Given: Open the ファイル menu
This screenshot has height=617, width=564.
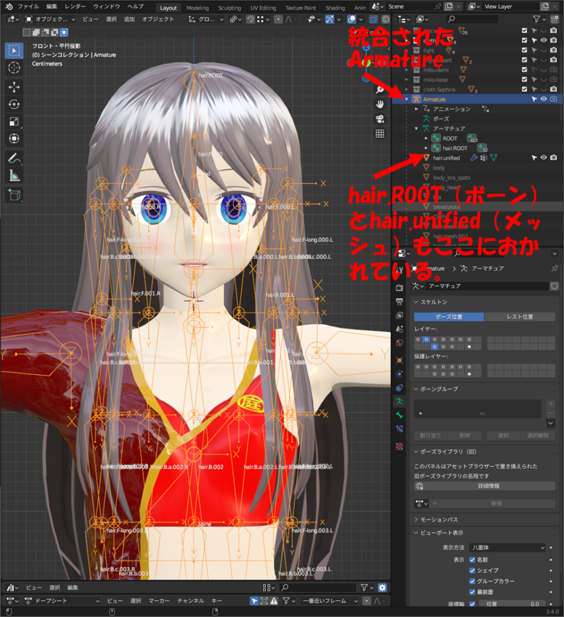Looking at the screenshot, I should tap(28, 6).
